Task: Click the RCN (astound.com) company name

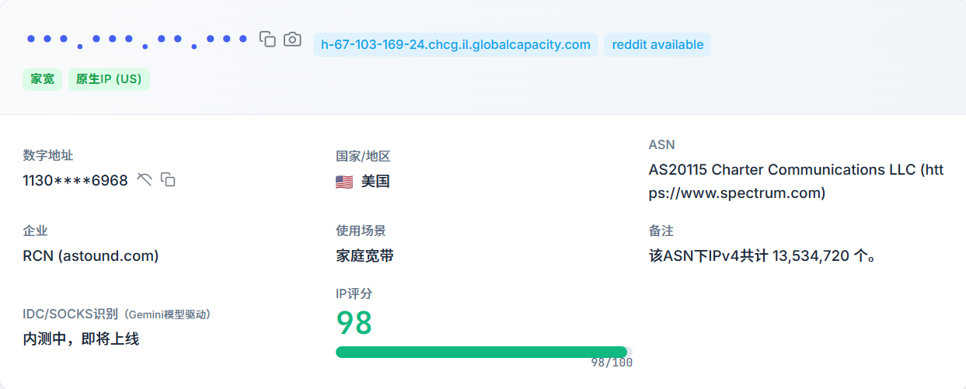Action: (x=91, y=255)
